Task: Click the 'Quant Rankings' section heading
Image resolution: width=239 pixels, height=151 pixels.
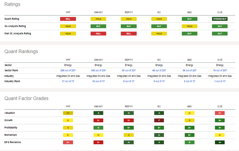Action: pos(21,52)
